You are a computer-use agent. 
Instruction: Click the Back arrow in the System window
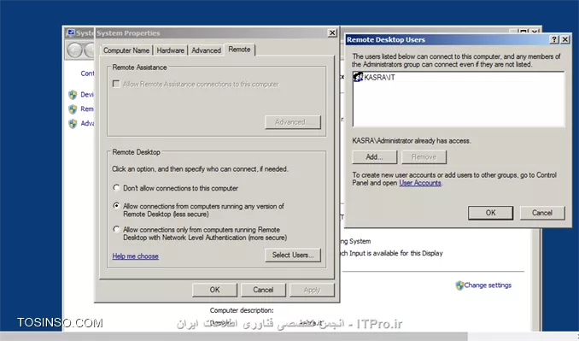coord(75,50)
